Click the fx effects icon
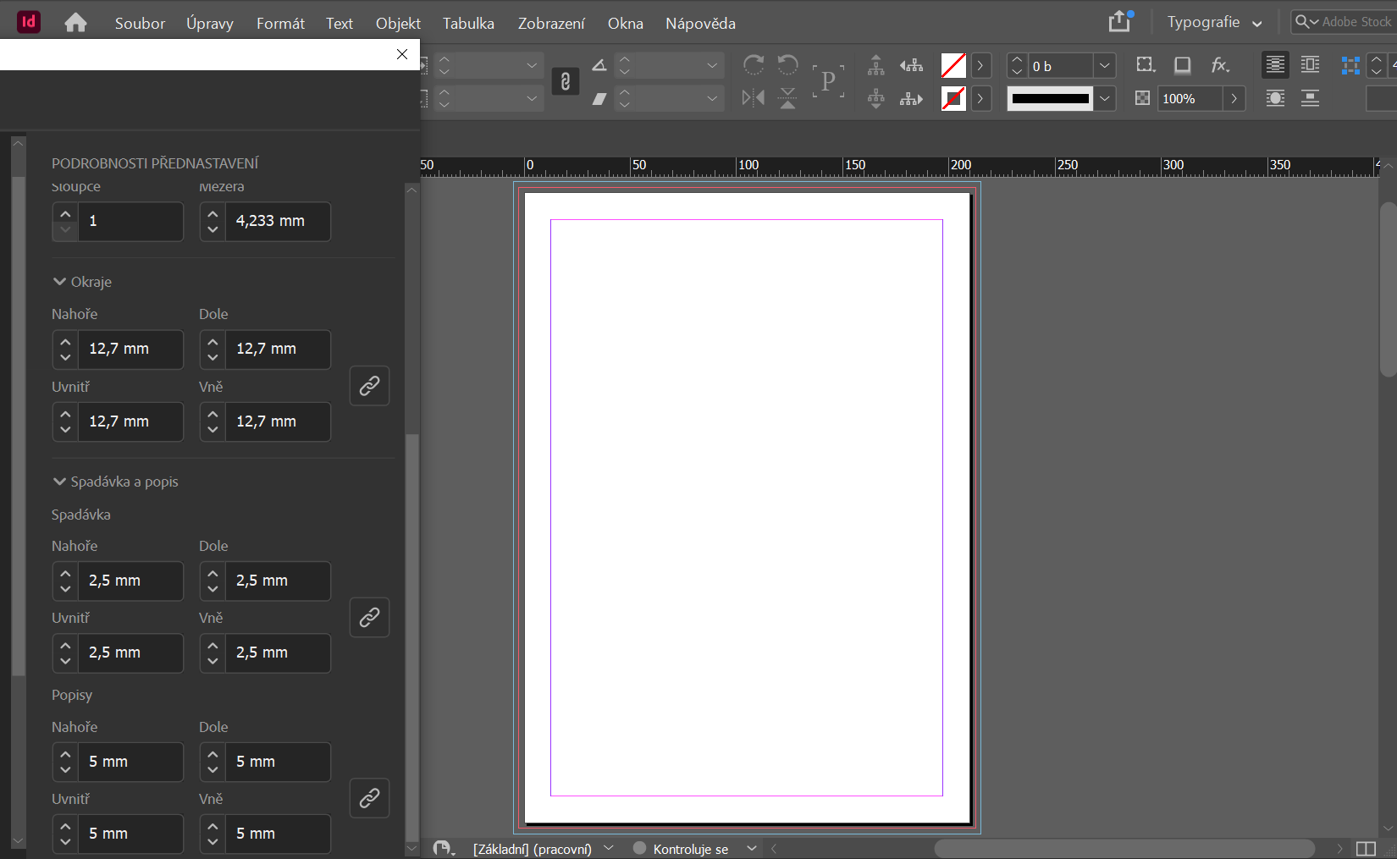Image resolution: width=1397 pixels, height=859 pixels. pos(1220,65)
